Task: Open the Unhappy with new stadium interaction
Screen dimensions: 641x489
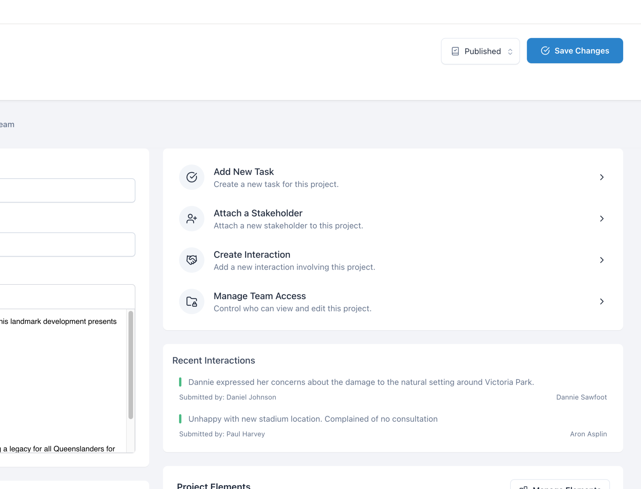Action: point(313,419)
